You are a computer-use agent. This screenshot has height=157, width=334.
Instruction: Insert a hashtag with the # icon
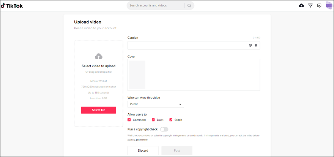tap(256, 45)
